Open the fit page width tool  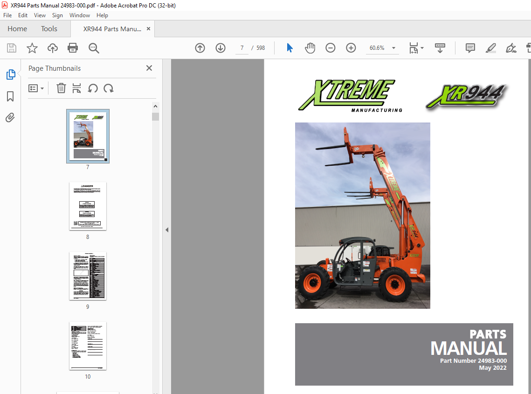click(x=414, y=48)
